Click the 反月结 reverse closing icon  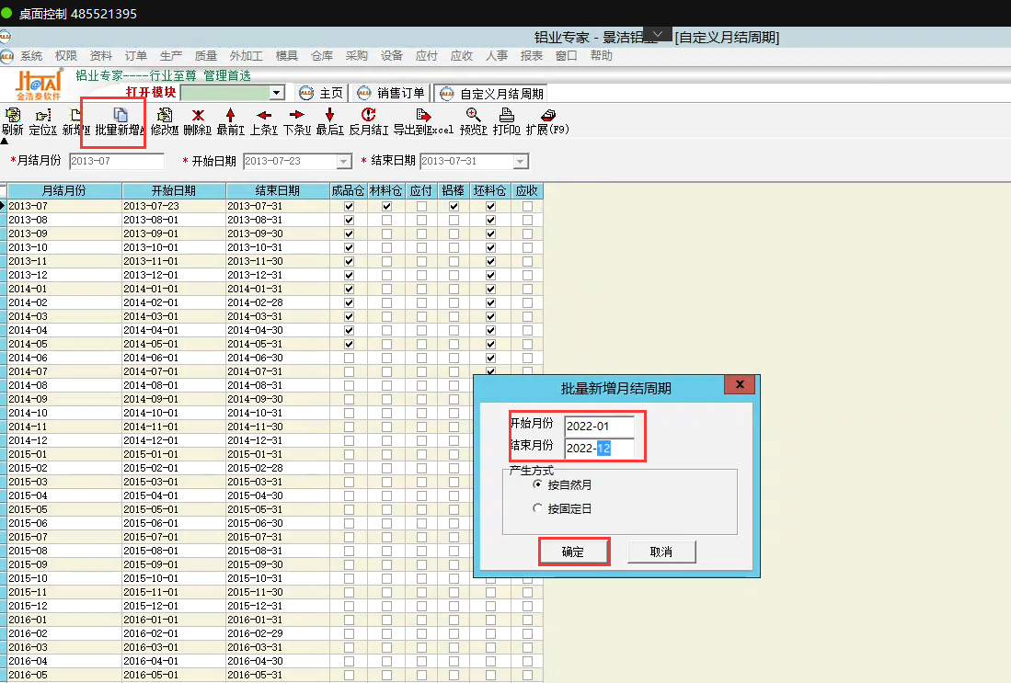point(368,121)
